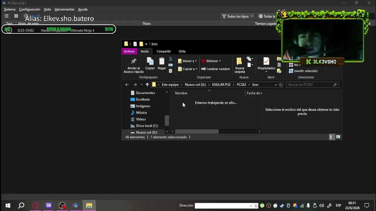Open the recent locations dropdown in Explorer

142,85
